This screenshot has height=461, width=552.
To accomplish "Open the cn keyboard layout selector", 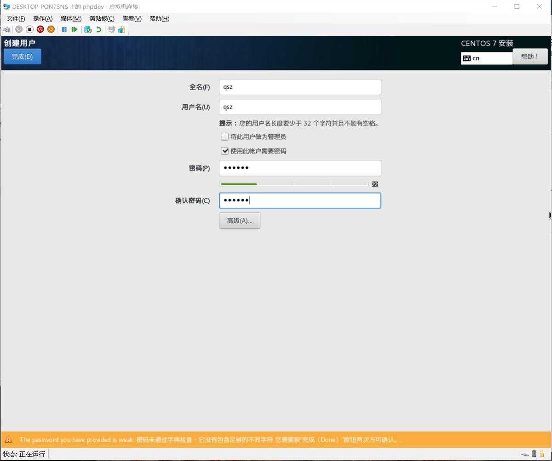I will click(486, 58).
